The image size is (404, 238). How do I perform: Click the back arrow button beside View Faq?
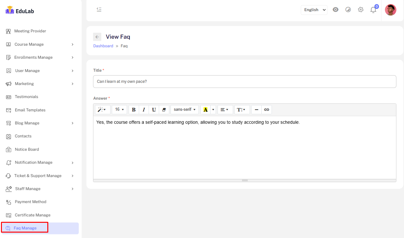click(x=97, y=37)
